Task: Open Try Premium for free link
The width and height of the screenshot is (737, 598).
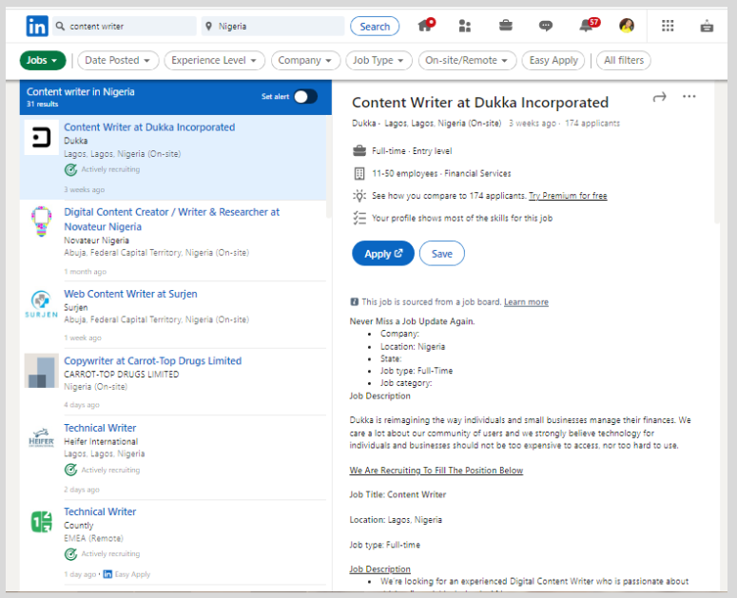Action: click(x=568, y=196)
